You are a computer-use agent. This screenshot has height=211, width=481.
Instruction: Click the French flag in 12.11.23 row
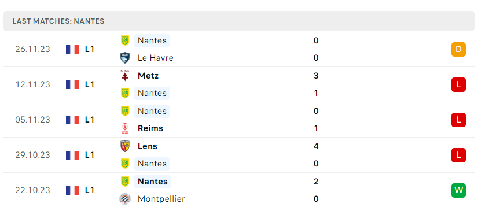pos(72,84)
